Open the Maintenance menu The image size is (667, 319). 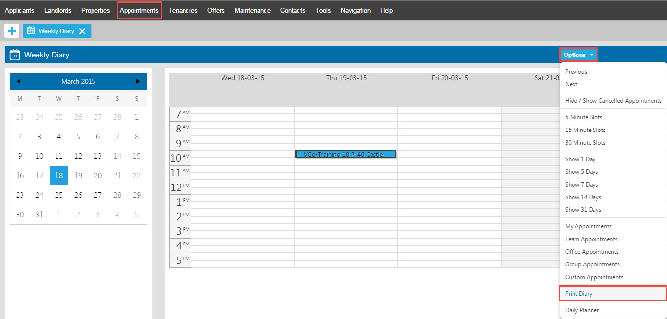click(252, 10)
